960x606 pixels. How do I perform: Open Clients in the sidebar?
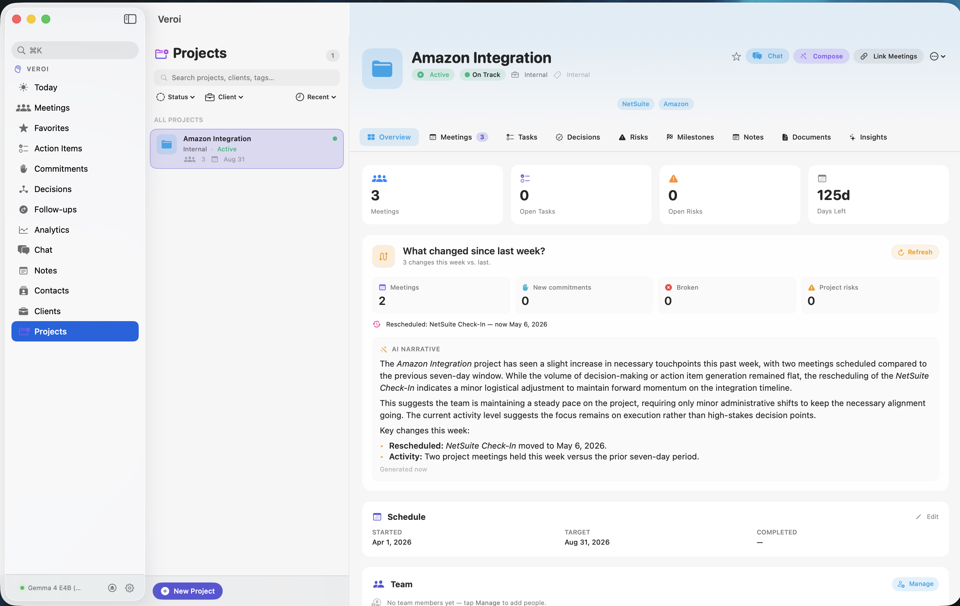pos(75,311)
